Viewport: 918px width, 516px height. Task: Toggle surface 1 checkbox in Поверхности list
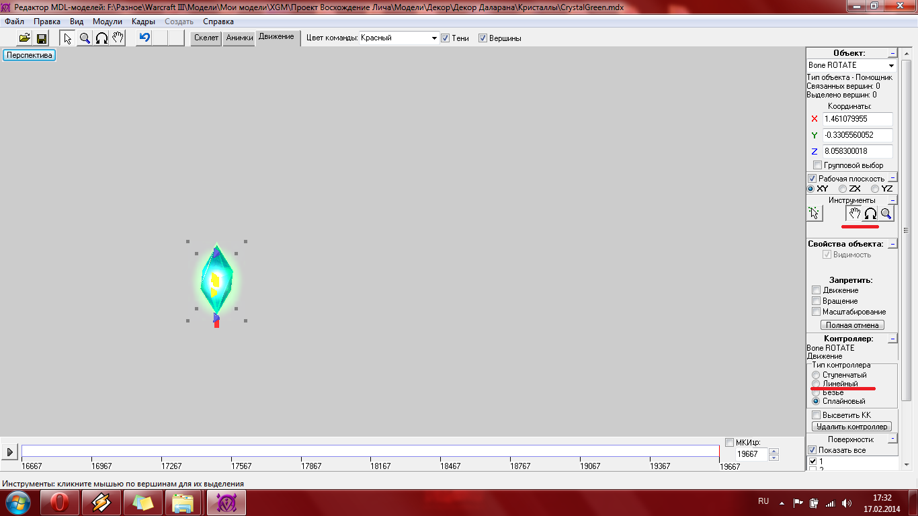813,462
